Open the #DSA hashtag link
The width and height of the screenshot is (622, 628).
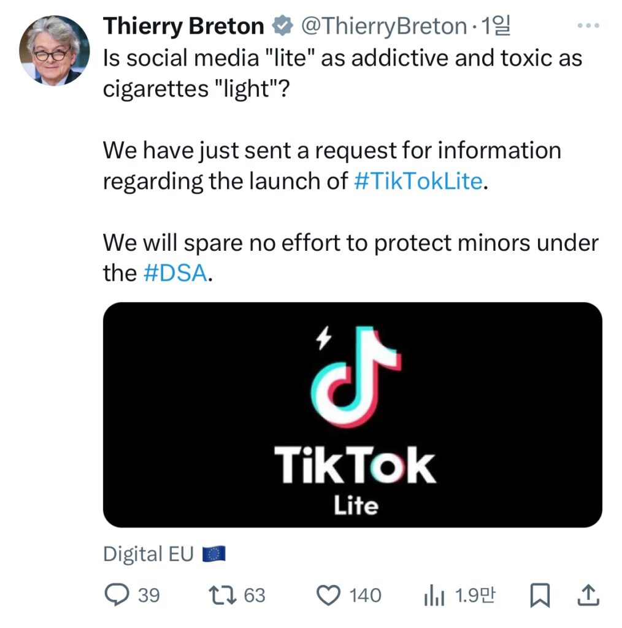point(176,273)
